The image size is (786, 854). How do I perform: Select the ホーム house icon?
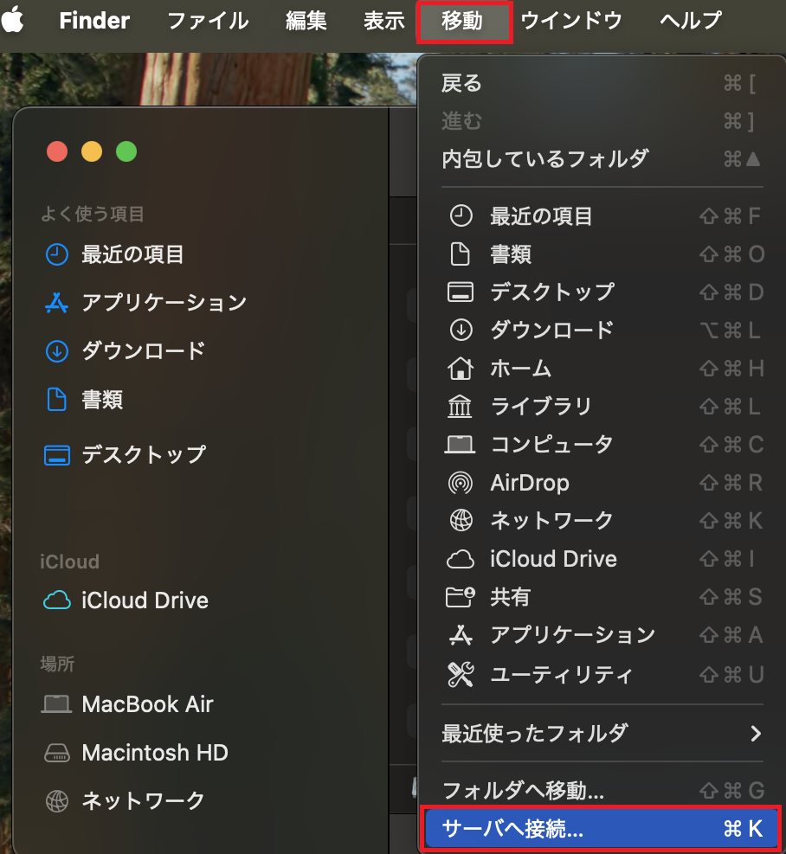tap(461, 369)
